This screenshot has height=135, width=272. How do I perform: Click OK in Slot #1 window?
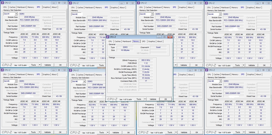click(60, 65)
